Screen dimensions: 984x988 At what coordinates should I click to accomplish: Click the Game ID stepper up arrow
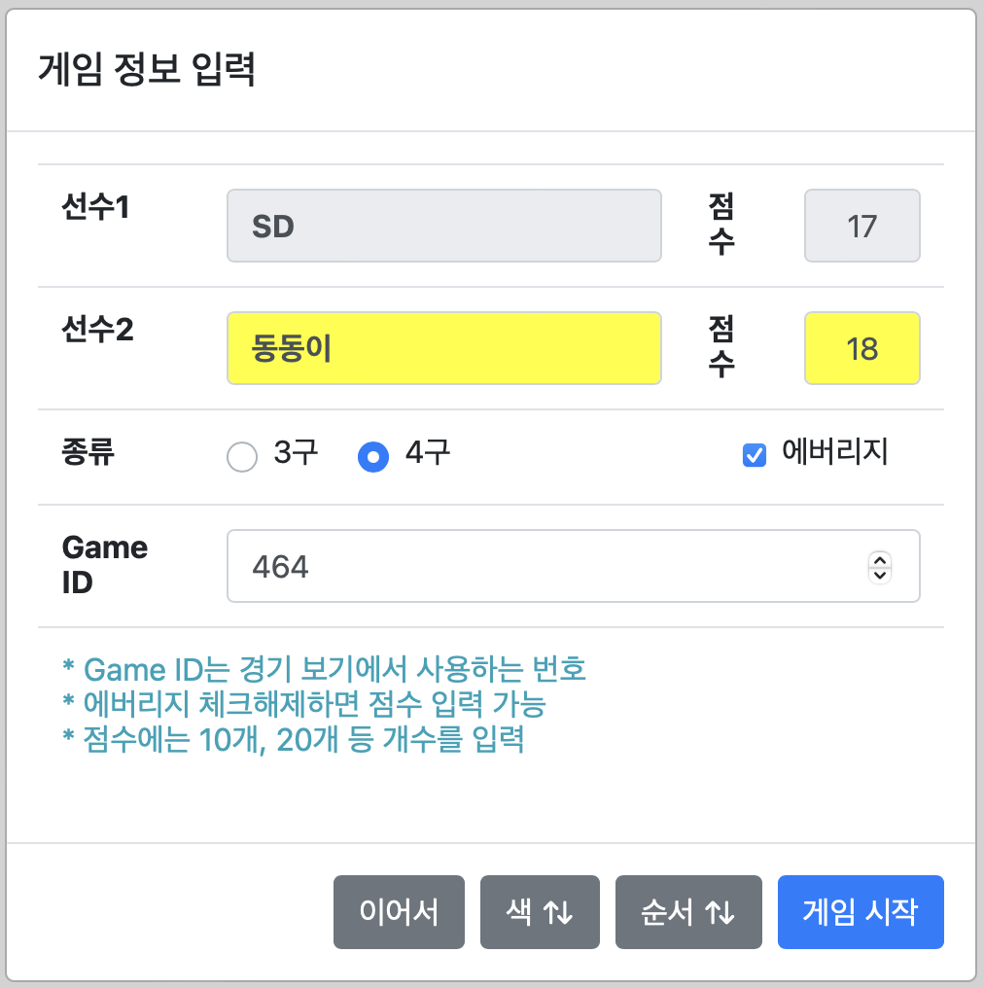click(x=880, y=558)
